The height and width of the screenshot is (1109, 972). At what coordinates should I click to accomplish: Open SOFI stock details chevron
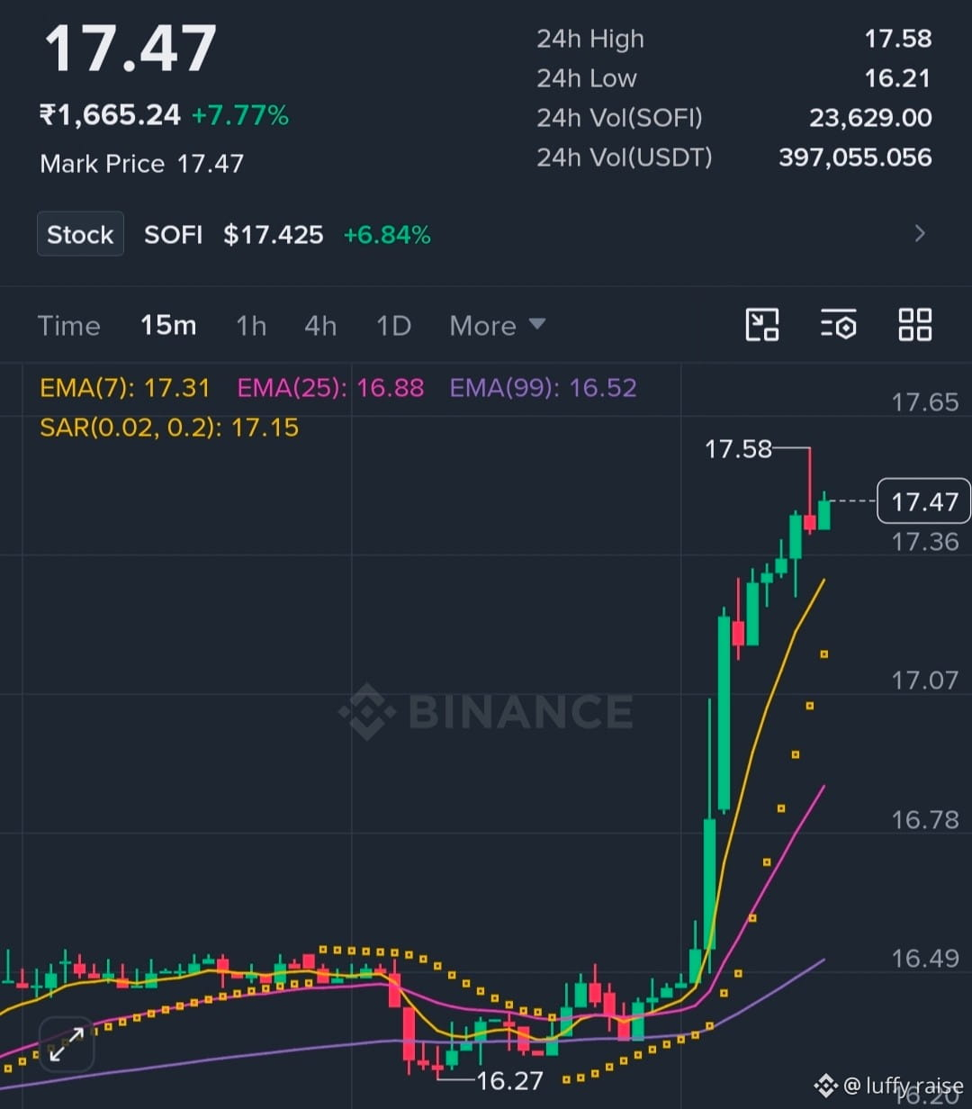tap(920, 234)
